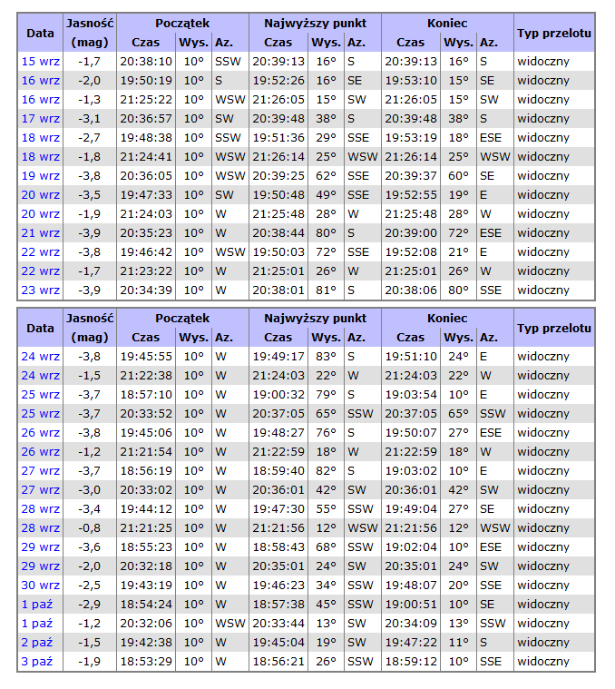Click the highest point time 19:50:03

point(278,252)
